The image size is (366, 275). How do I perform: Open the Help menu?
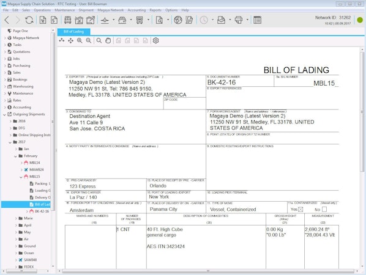[185, 10]
